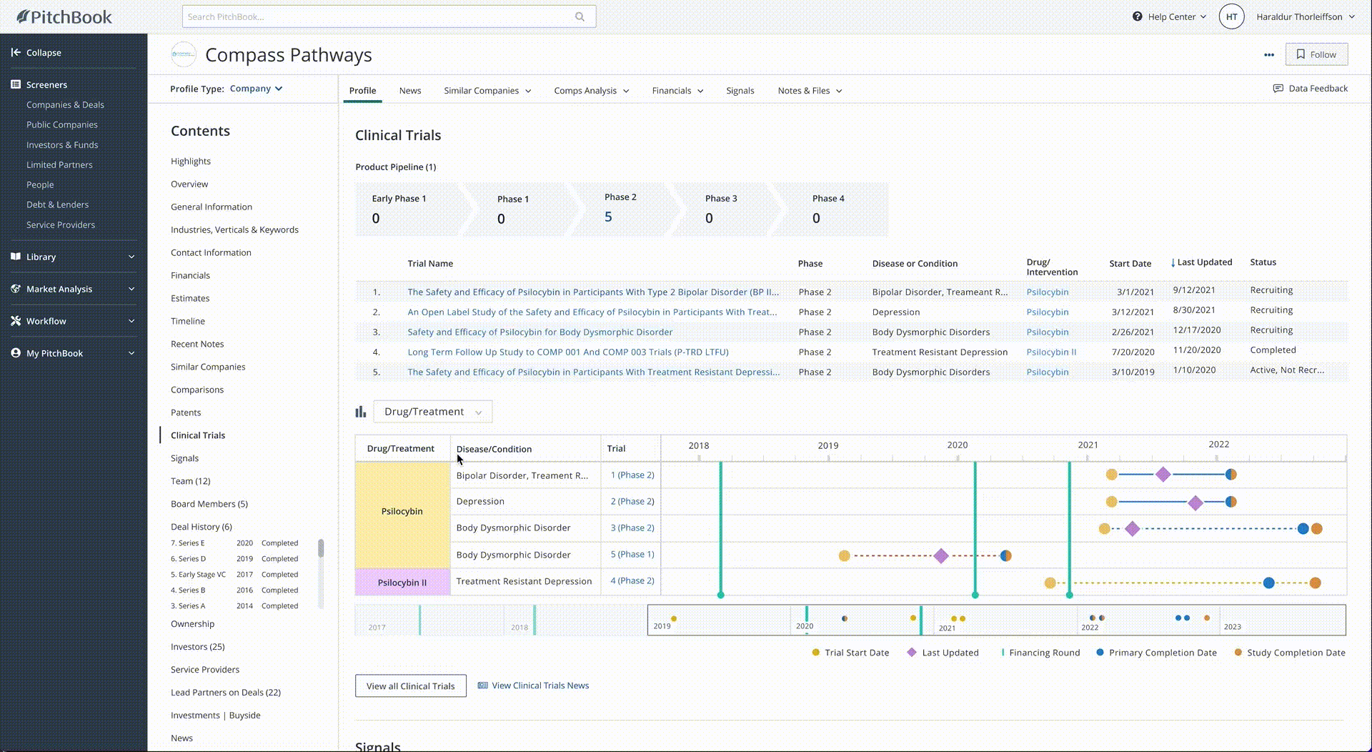Expand the Market Analysis section
Image resolution: width=1372 pixels, height=752 pixels.
[73, 289]
